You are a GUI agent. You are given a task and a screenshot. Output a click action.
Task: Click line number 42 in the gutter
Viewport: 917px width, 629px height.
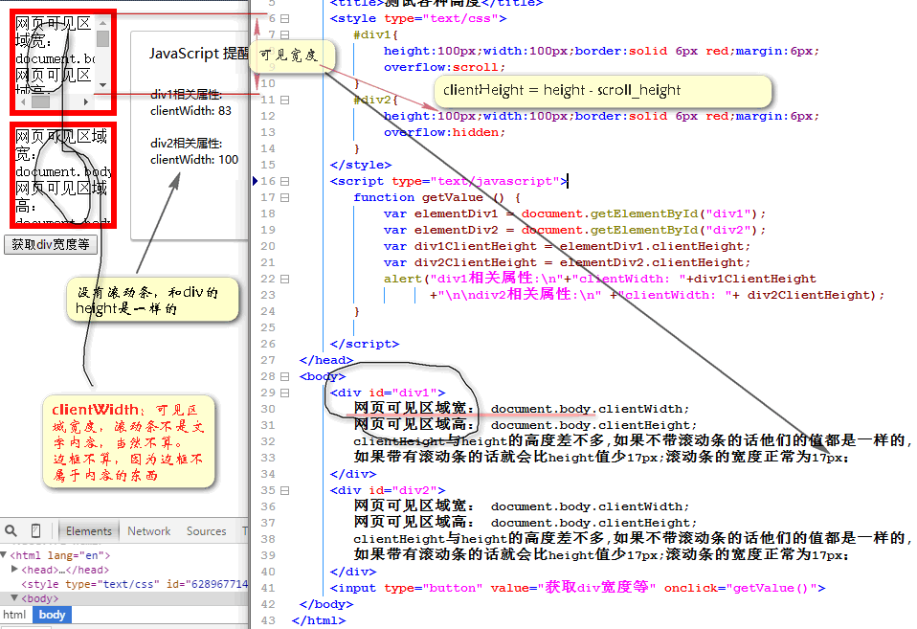click(268, 604)
